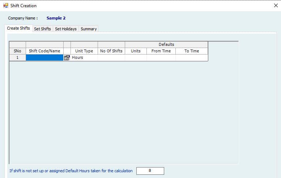Click the Shift Code/Name column header
The width and height of the screenshot is (281, 178).
point(44,51)
